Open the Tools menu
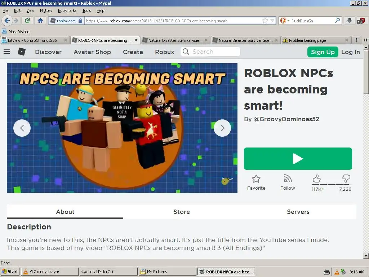This screenshot has width=369, height=277. click(x=86, y=10)
